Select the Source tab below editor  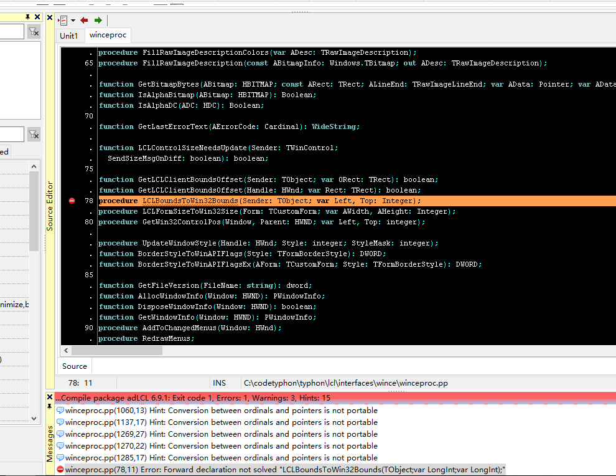[75, 366]
